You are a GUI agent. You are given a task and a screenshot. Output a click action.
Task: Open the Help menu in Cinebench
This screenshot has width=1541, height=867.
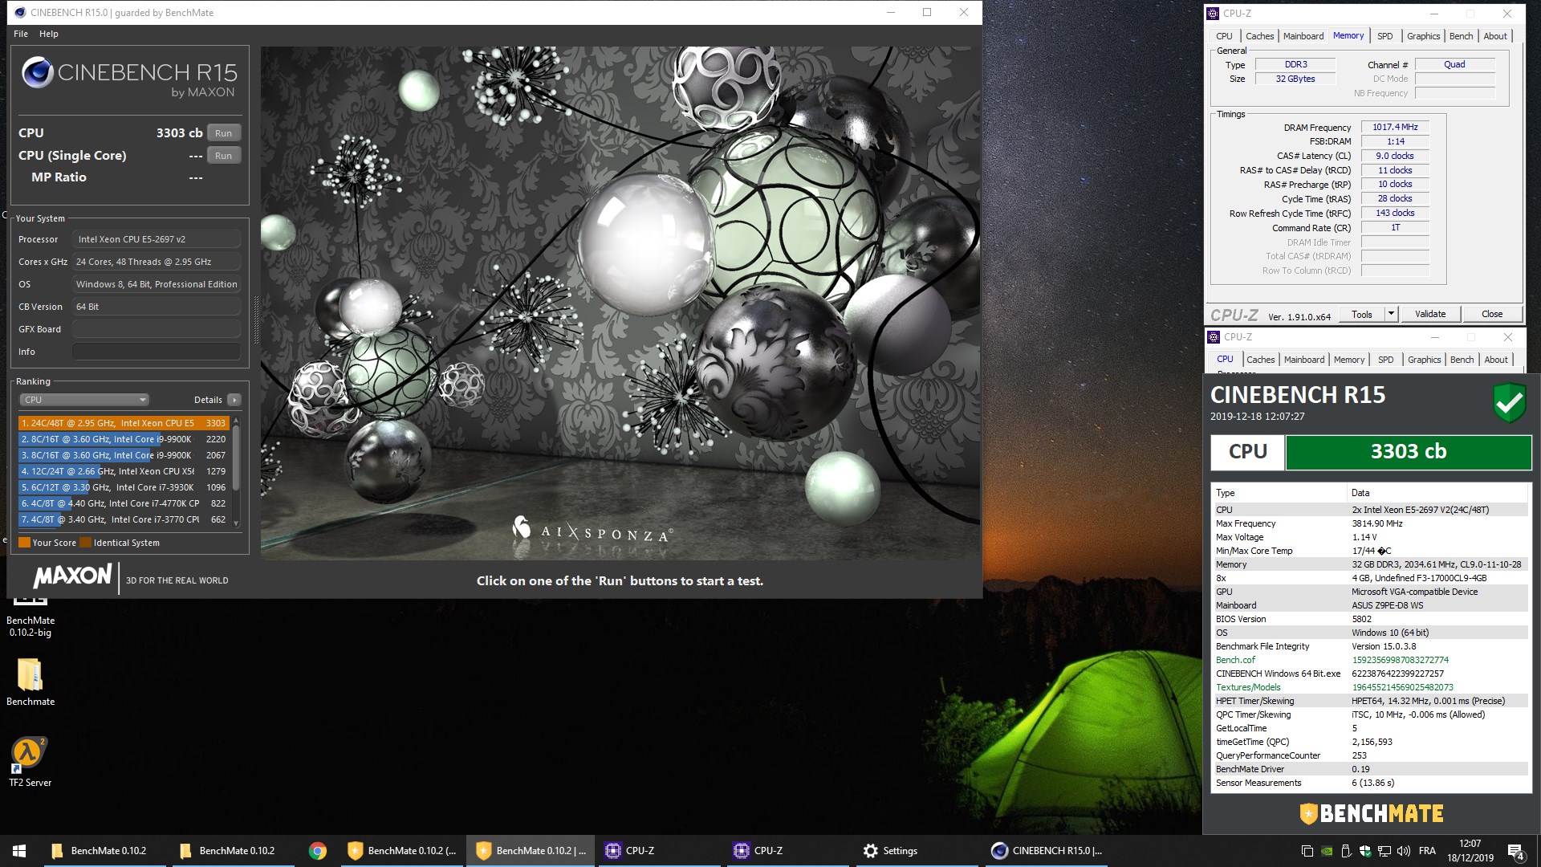pyautogui.click(x=49, y=34)
